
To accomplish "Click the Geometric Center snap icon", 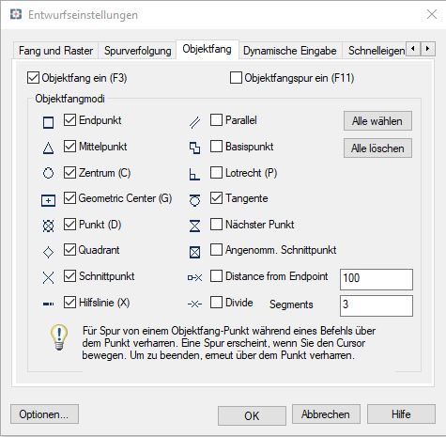I will tap(48, 200).
